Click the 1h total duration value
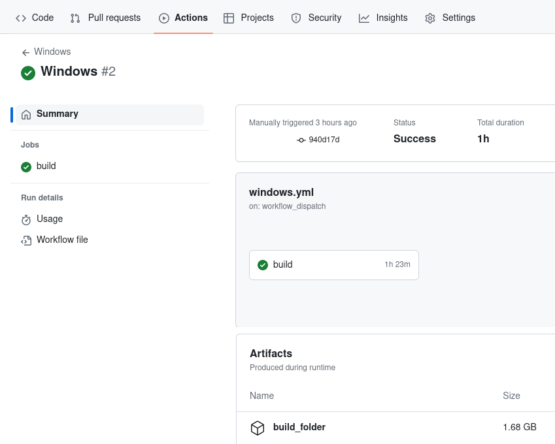This screenshot has height=444, width=555. (x=483, y=138)
